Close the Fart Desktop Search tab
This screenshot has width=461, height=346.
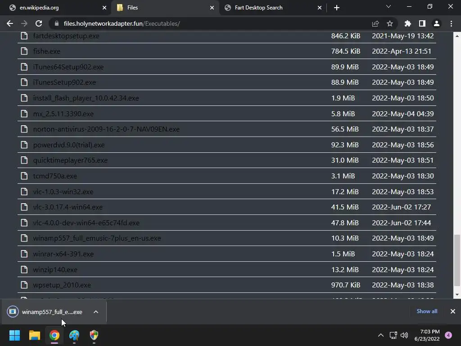tap(320, 8)
